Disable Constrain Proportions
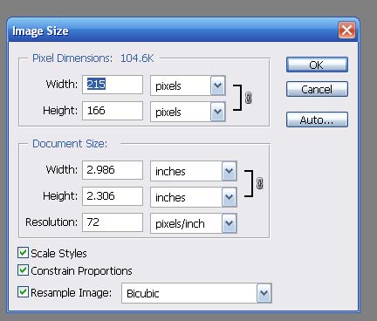This screenshot has width=377, height=321. [23, 270]
